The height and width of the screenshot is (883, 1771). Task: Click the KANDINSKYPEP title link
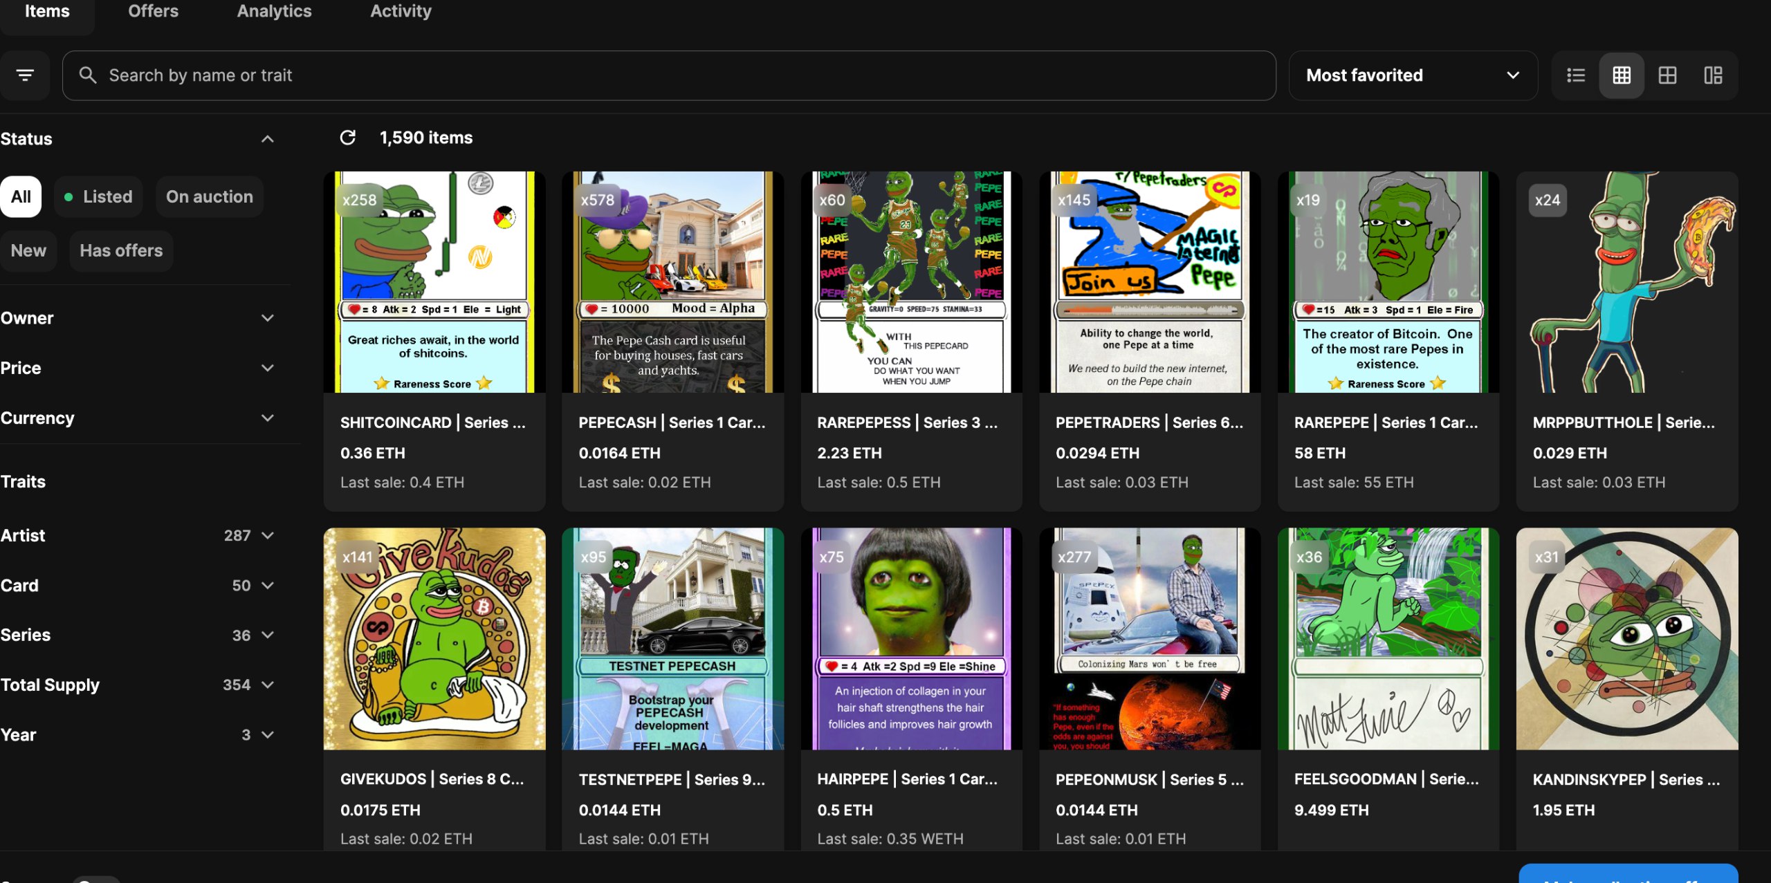[x=1626, y=779]
